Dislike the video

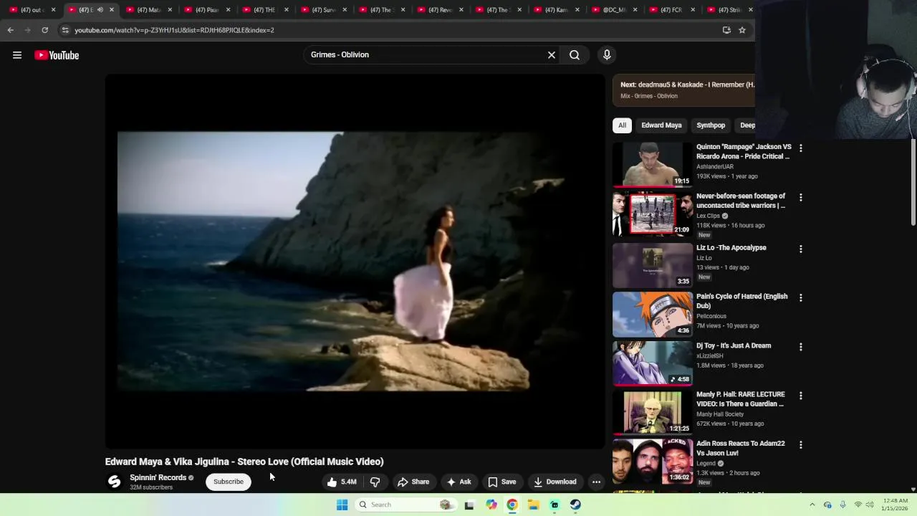tap(375, 482)
